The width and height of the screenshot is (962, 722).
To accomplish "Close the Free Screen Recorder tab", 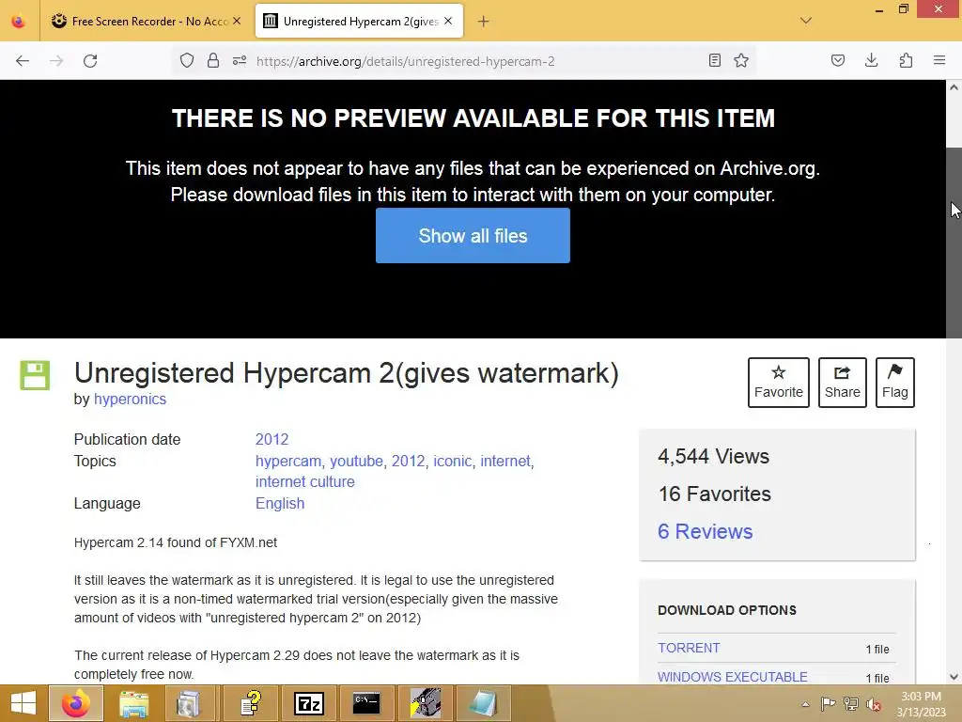I will click(x=237, y=21).
